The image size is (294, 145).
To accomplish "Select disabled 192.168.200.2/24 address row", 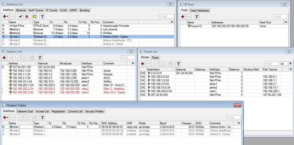I will click(x=68, y=89).
